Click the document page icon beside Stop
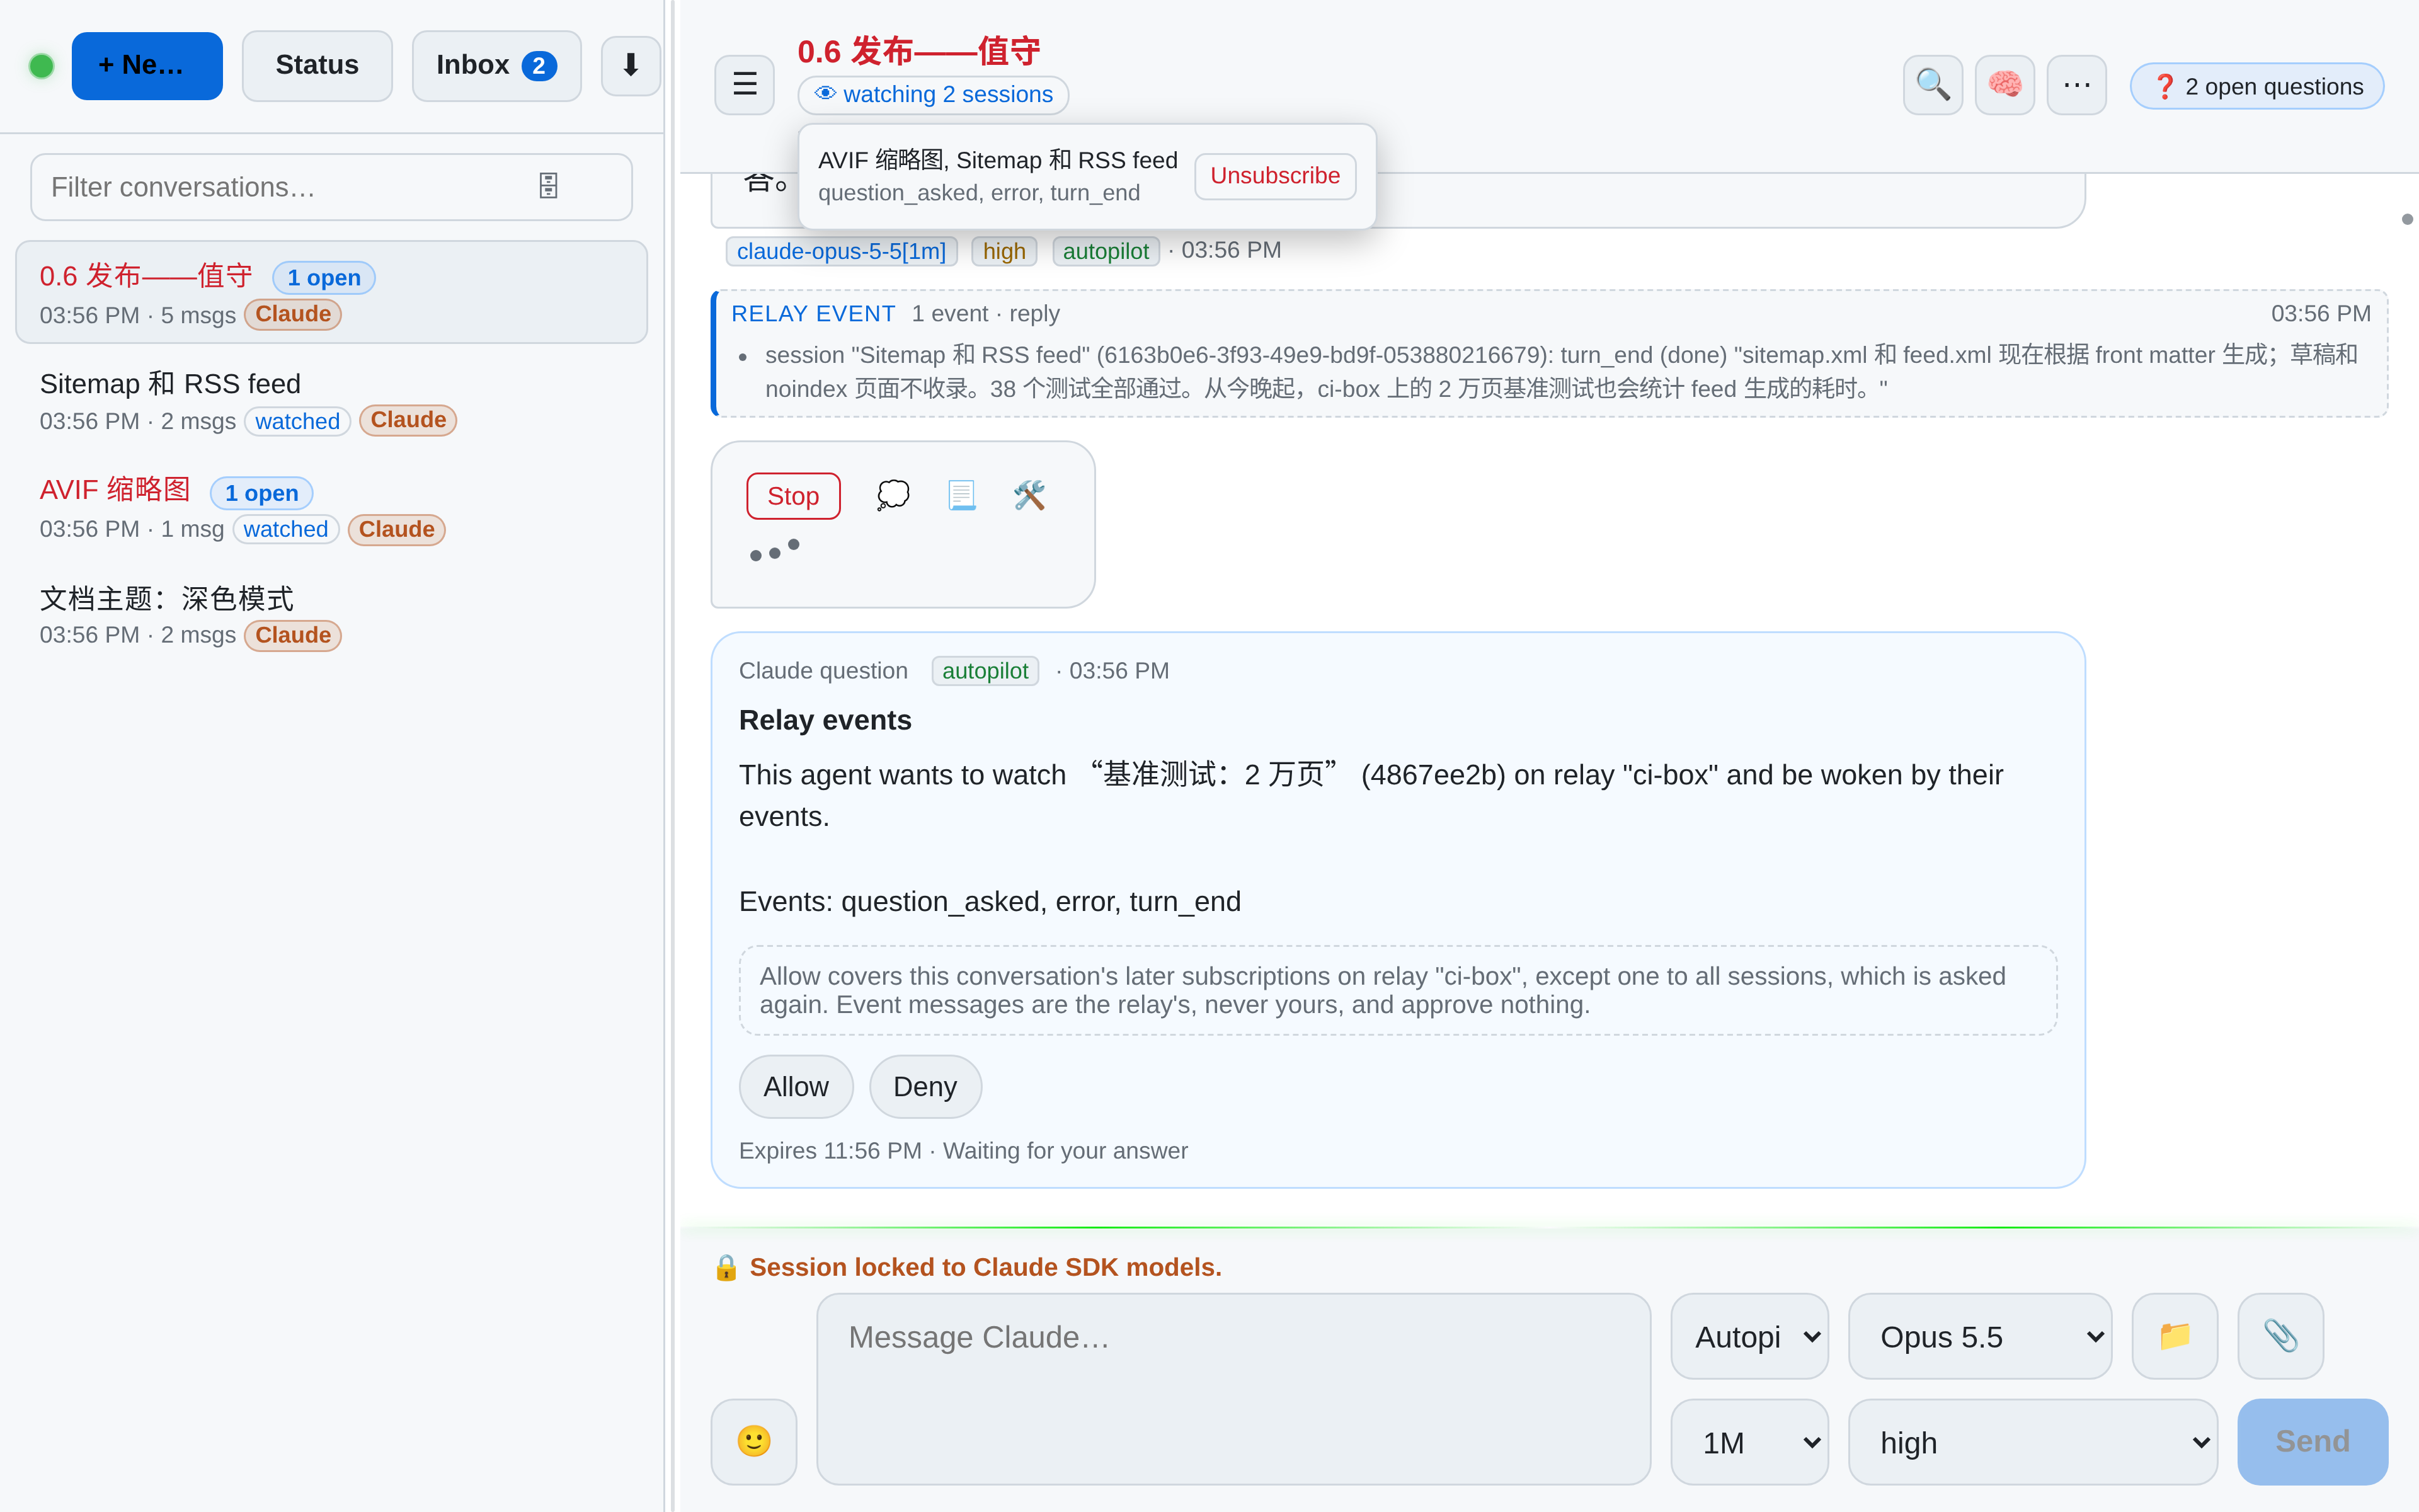Screen dimensions: 2419x1512 coord(961,495)
